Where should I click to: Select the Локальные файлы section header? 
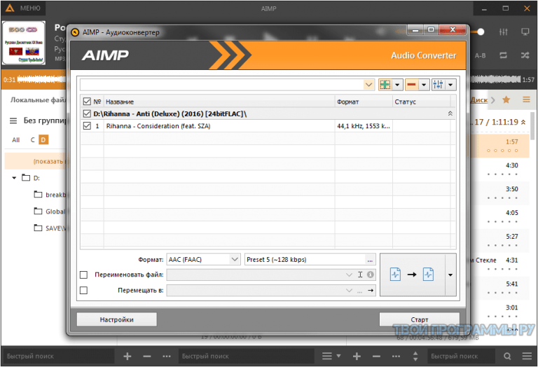[x=38, y=100]
